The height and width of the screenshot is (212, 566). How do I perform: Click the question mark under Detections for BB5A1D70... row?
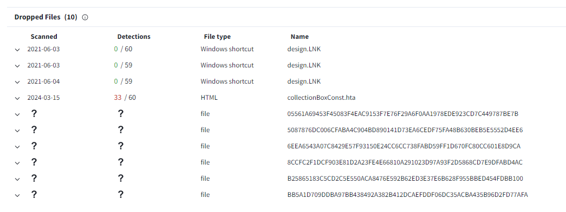click(x=121, y=194)
